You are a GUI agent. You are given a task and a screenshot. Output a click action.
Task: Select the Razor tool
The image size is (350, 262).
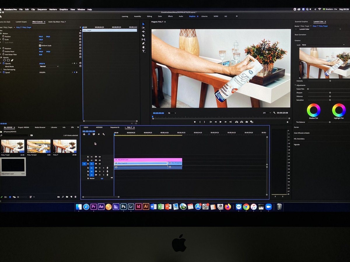143,36
